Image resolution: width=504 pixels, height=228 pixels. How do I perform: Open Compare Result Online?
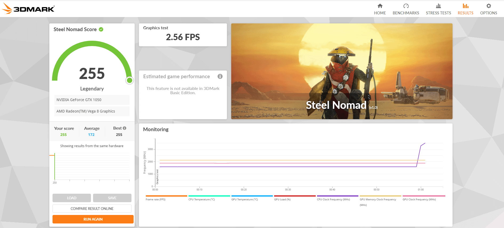click(x=92, y=209)
